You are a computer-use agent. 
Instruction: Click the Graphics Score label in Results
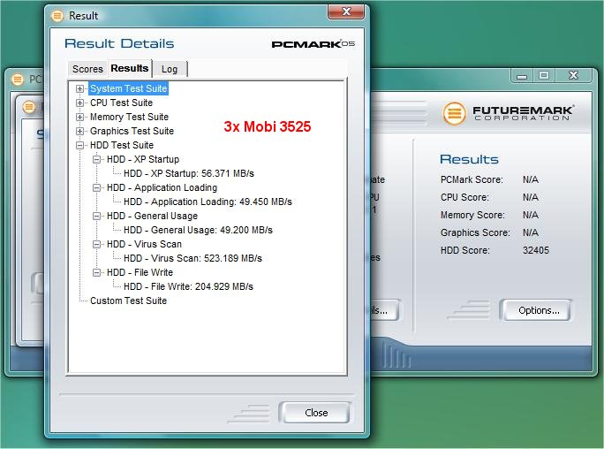point(475,232)
